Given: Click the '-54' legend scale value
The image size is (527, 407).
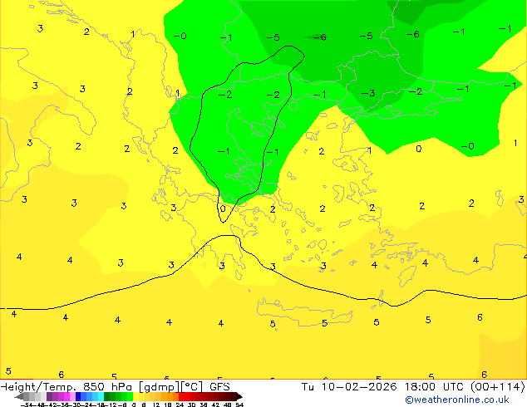Looking at the screenshot, I should tap(27, 405).
